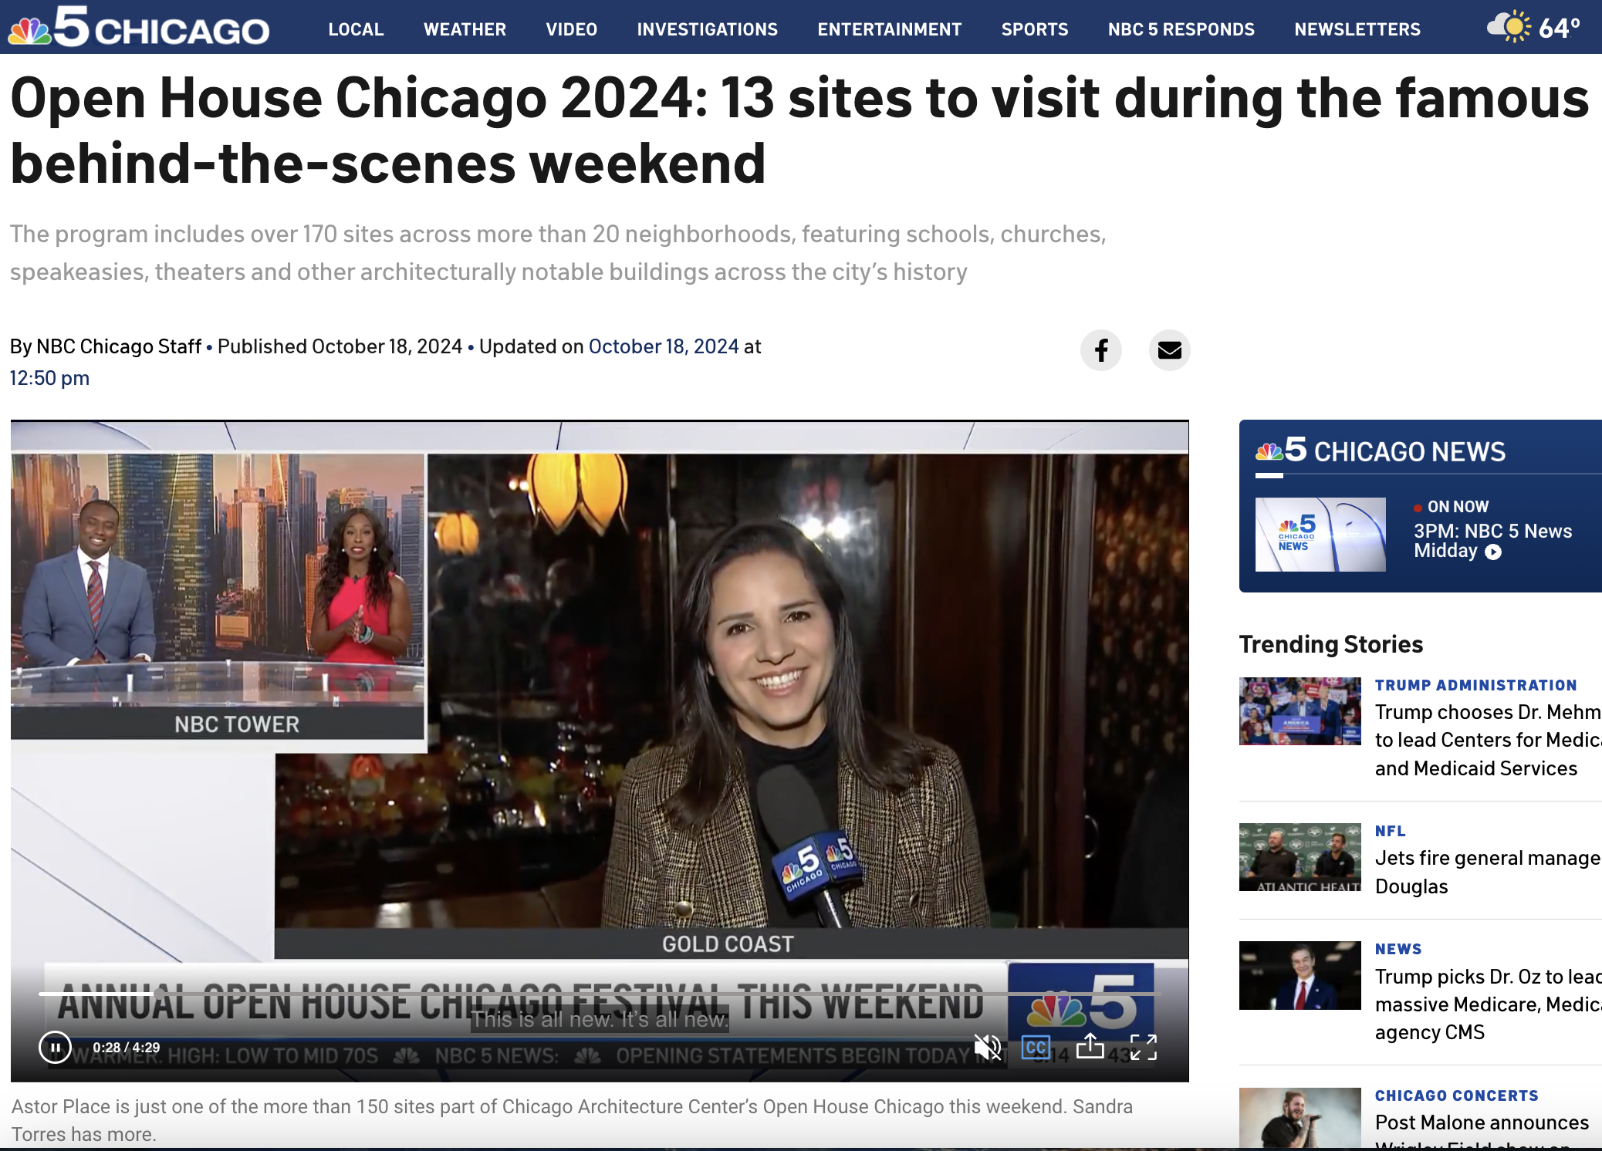The width and height of the screenshot is (1602, 1151).
Task: Read Trump chooses Dr. Mehmet story
Action: (1489, 740)
